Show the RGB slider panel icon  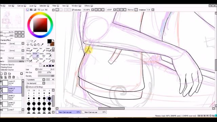[x=31, y=10]
